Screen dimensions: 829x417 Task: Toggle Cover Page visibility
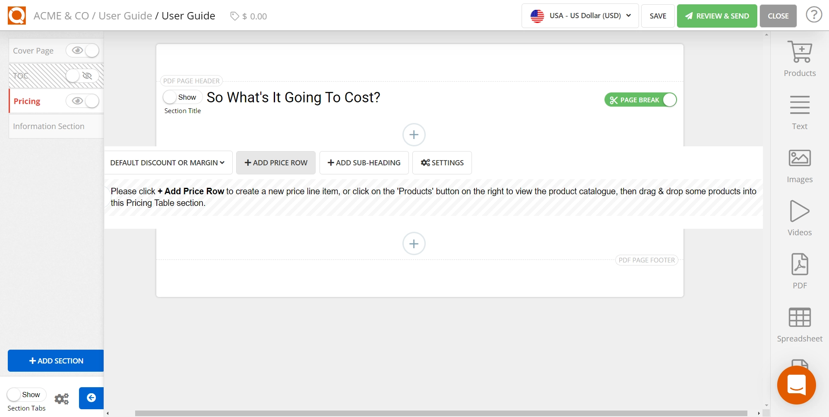pos(82,51)
